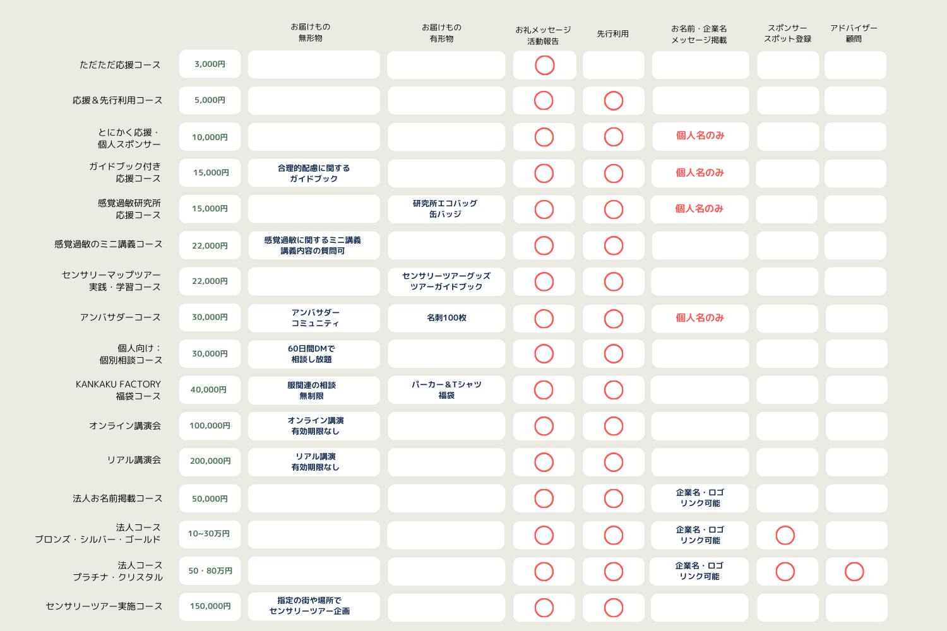Click the 名刺100枚 cell
This screenshot has height=631, width=947.
[x=446, y=318]
